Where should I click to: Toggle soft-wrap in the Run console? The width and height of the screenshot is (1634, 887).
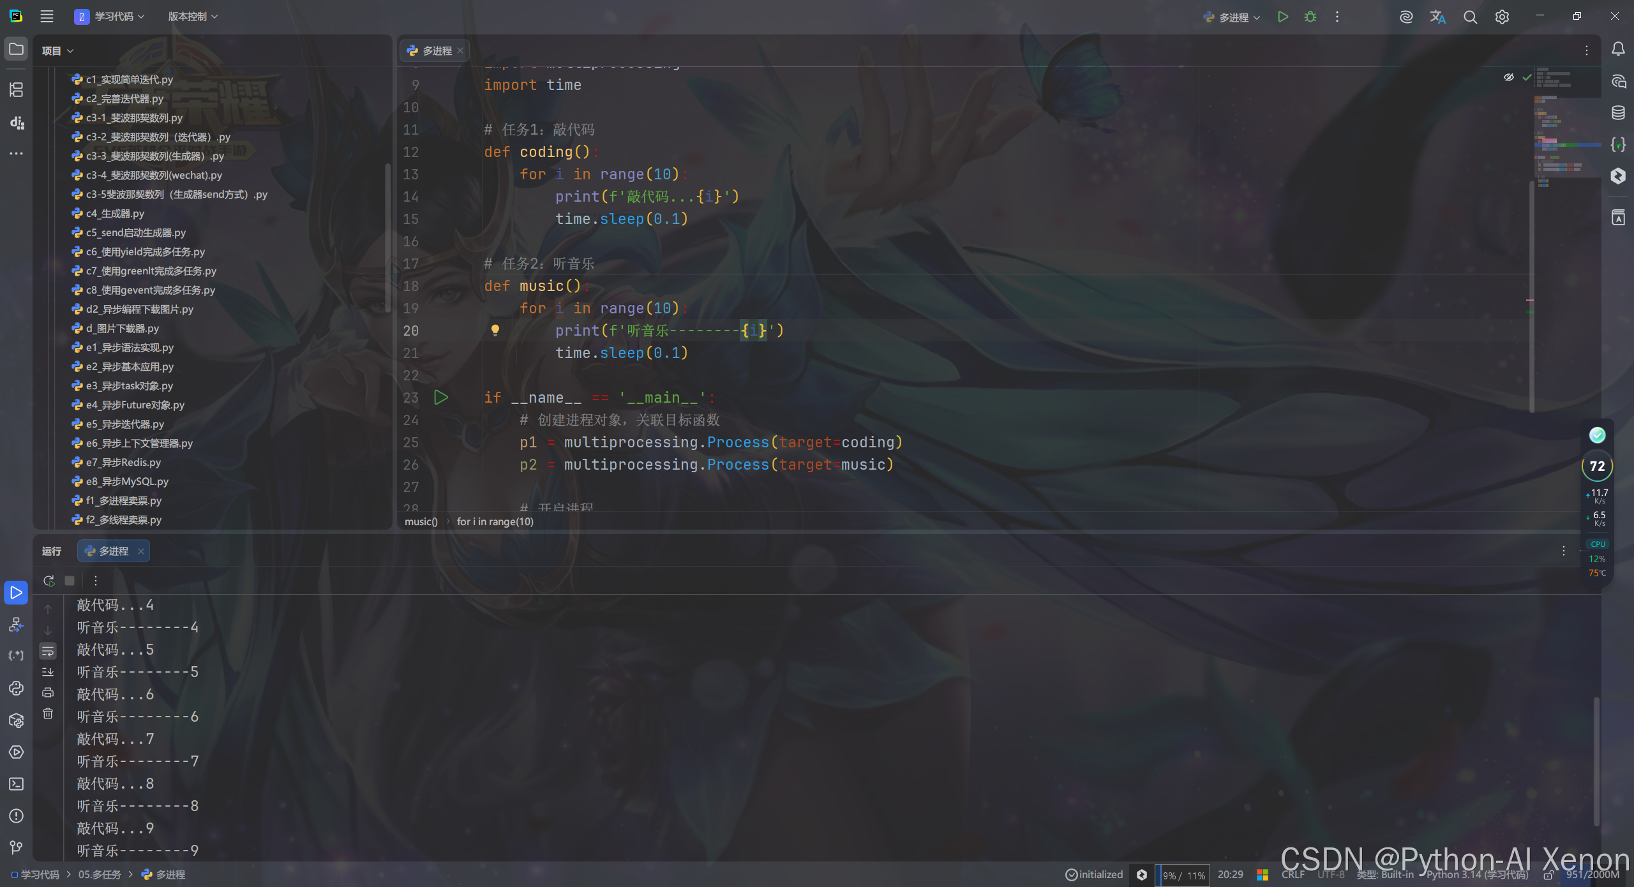coord(48,651)
